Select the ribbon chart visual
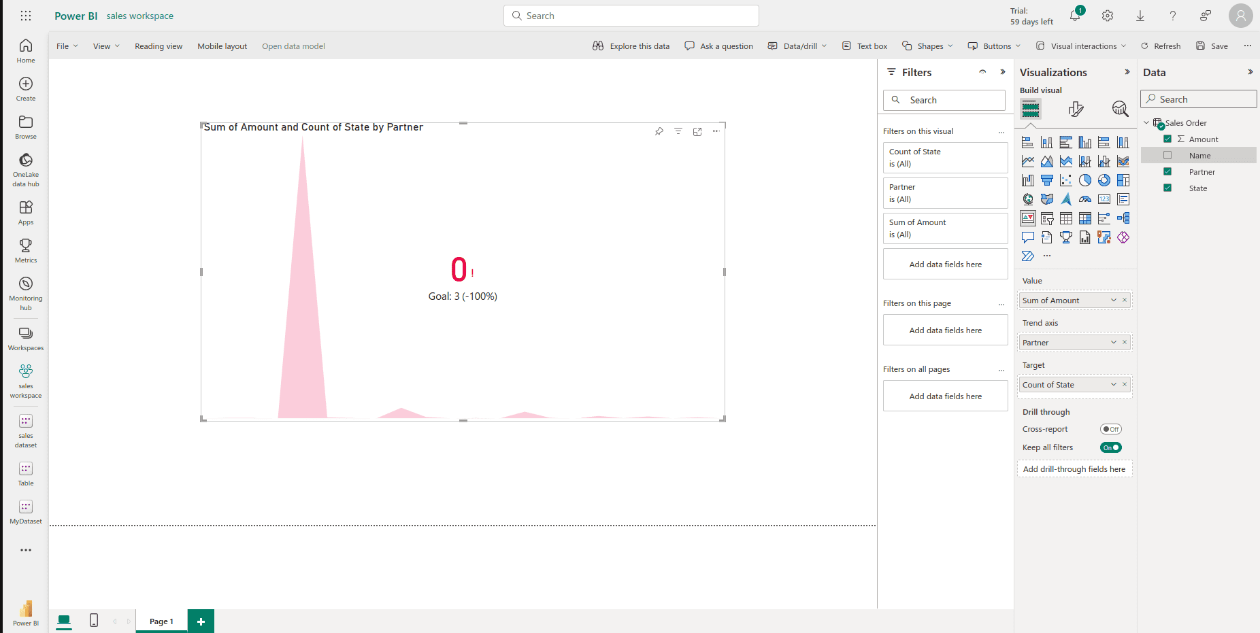 pyautogui.click(x=1123, y=161)
